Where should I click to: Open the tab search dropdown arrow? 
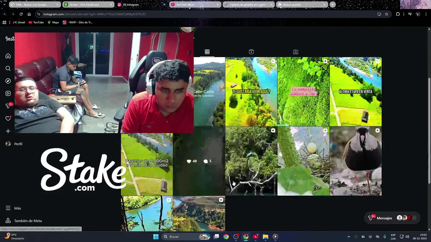click(x=4, y=5)
